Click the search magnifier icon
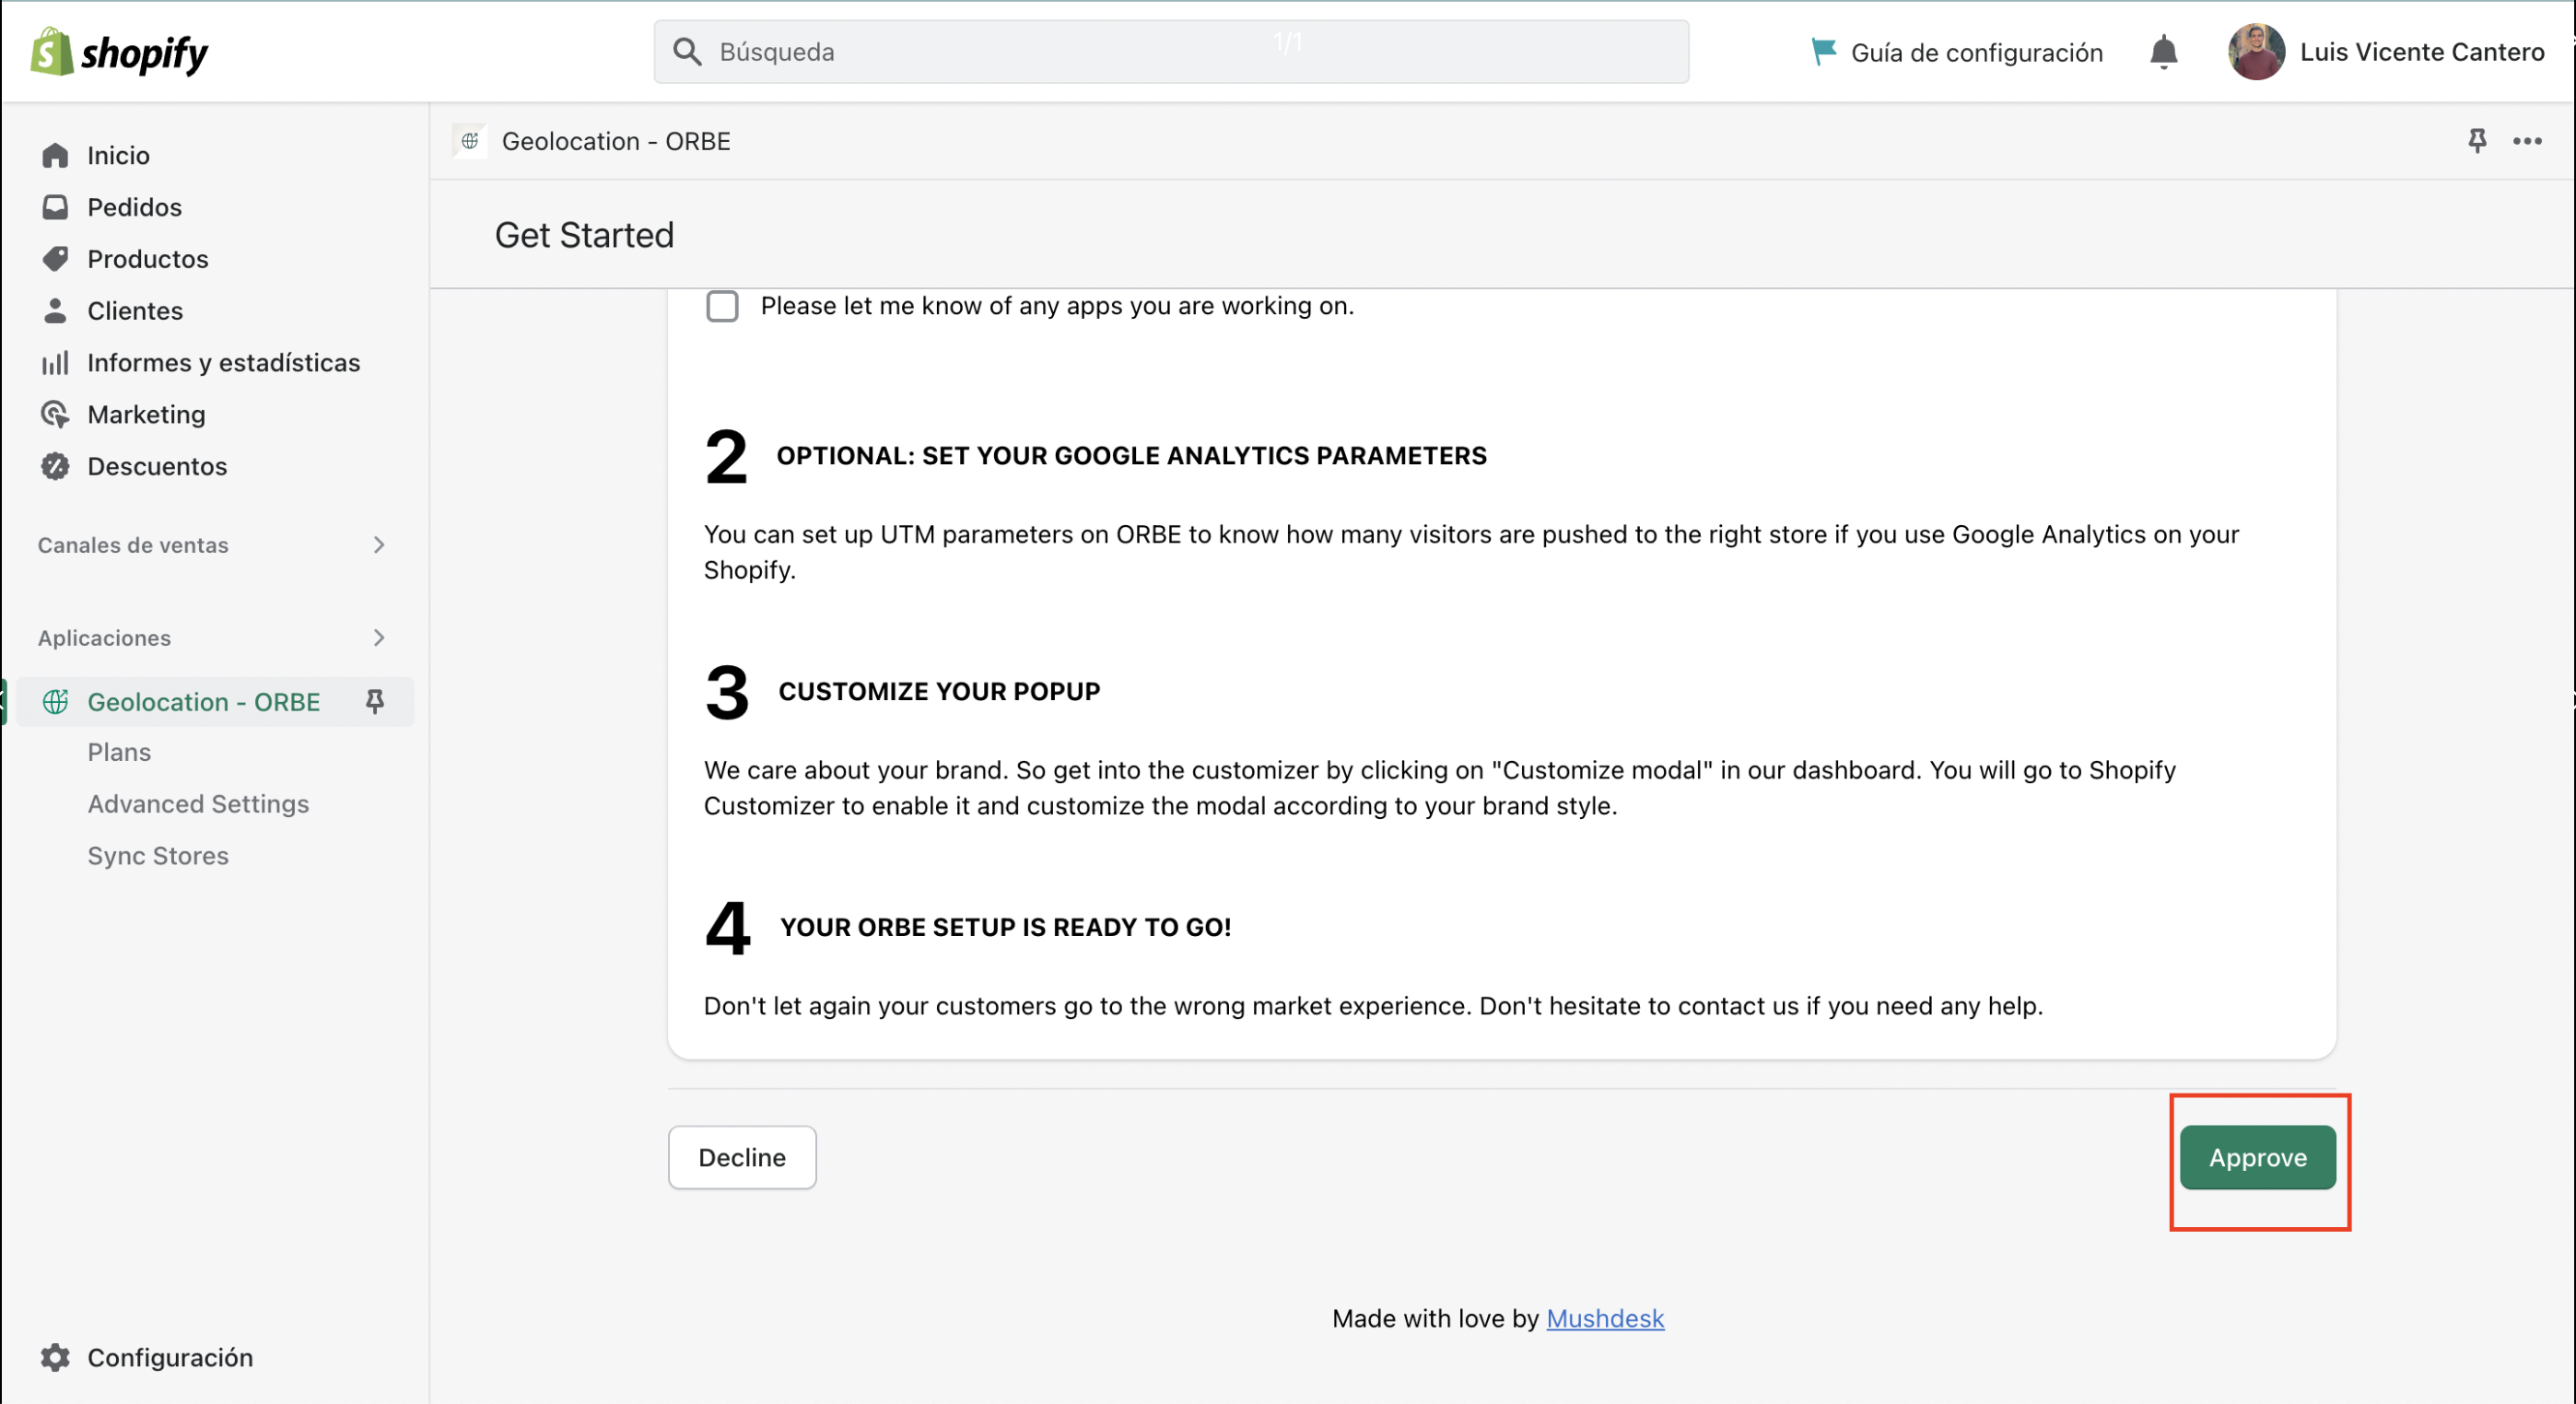This screenshot has height=1404, width=2576. pyautogui.click(x=687, y=52)
